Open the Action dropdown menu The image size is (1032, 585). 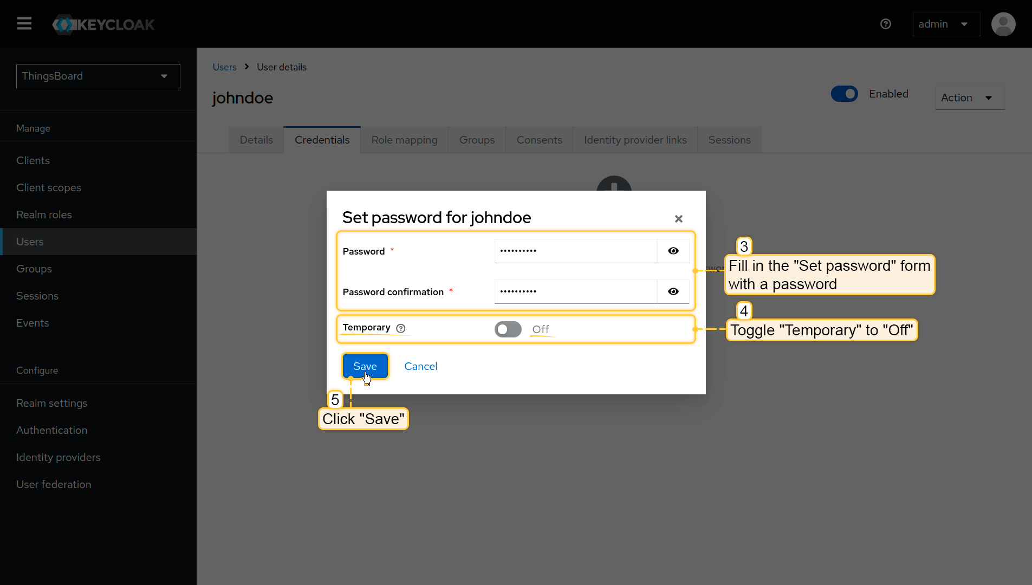(969, 97)
